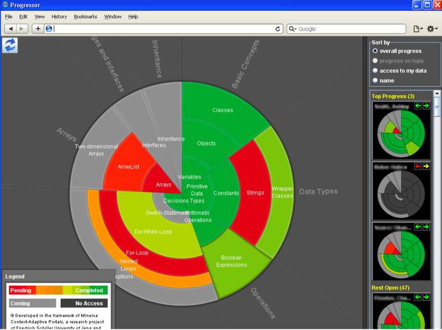Open the View menu

pyautogui.click(x=39, y=17)
